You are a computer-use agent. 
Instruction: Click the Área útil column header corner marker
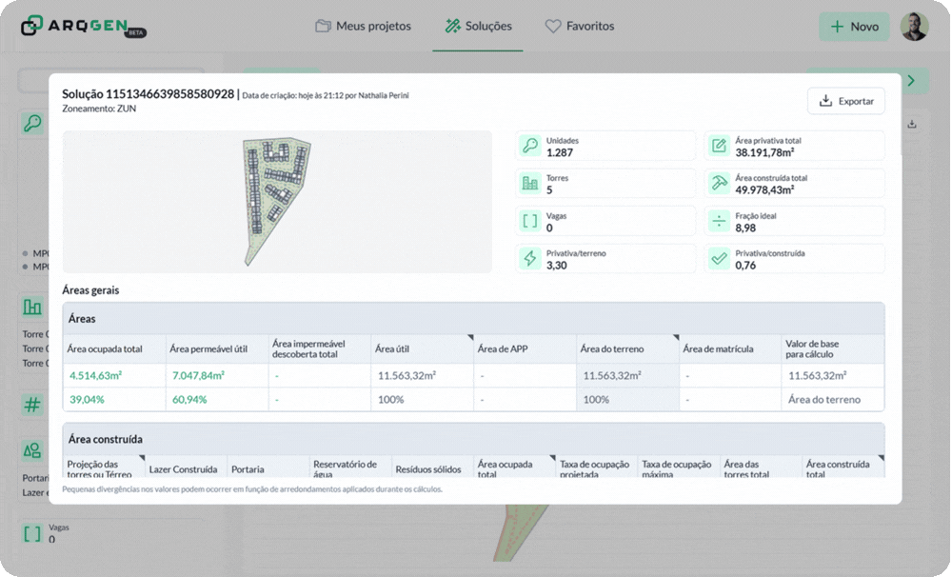[x=469, y=338]
